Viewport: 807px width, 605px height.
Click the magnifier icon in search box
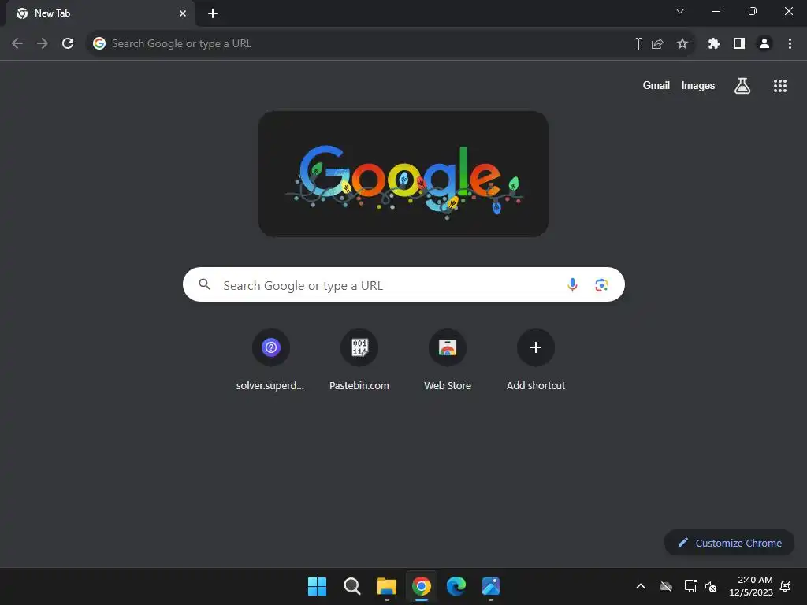pyautogui.click(x=205, y=284)
